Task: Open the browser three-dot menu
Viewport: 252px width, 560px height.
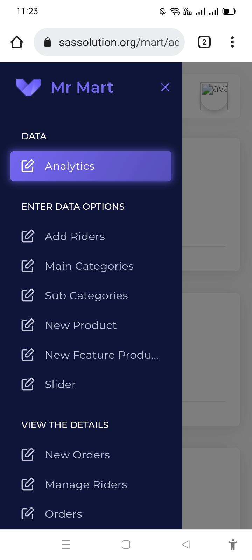Action: pos(232,42)
